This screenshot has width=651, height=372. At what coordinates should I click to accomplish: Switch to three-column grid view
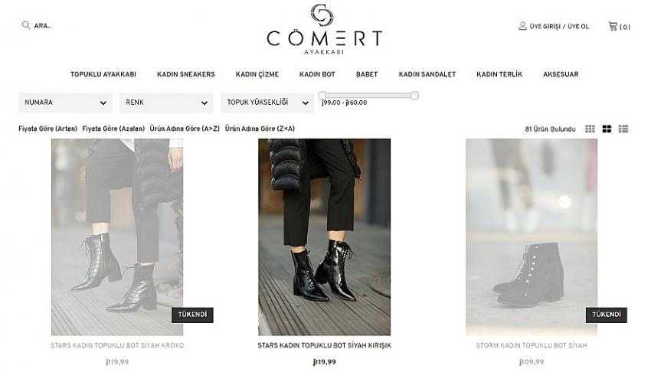click(x=590, y=129)
